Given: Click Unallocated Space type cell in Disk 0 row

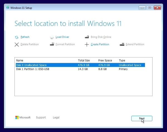Looking at the screenshot, I should tap(130, 65).
